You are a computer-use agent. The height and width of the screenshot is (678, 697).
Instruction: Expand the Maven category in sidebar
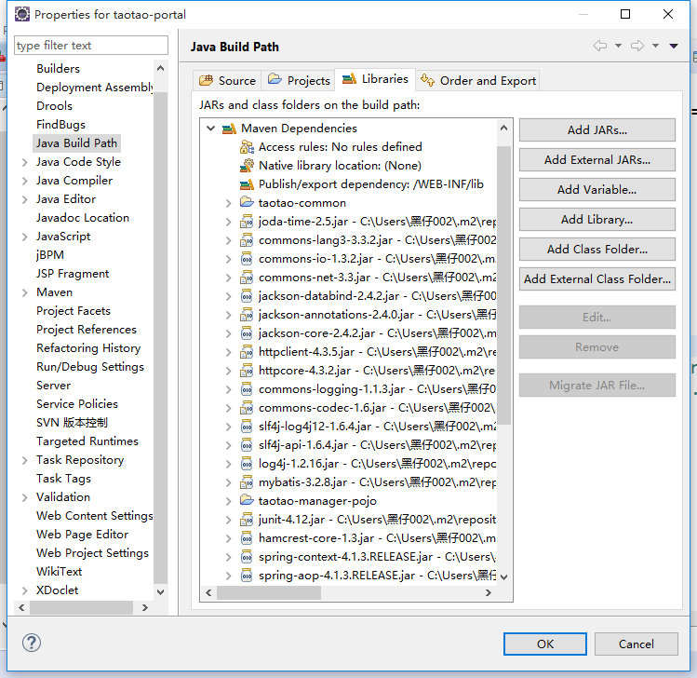pos(25,292)
